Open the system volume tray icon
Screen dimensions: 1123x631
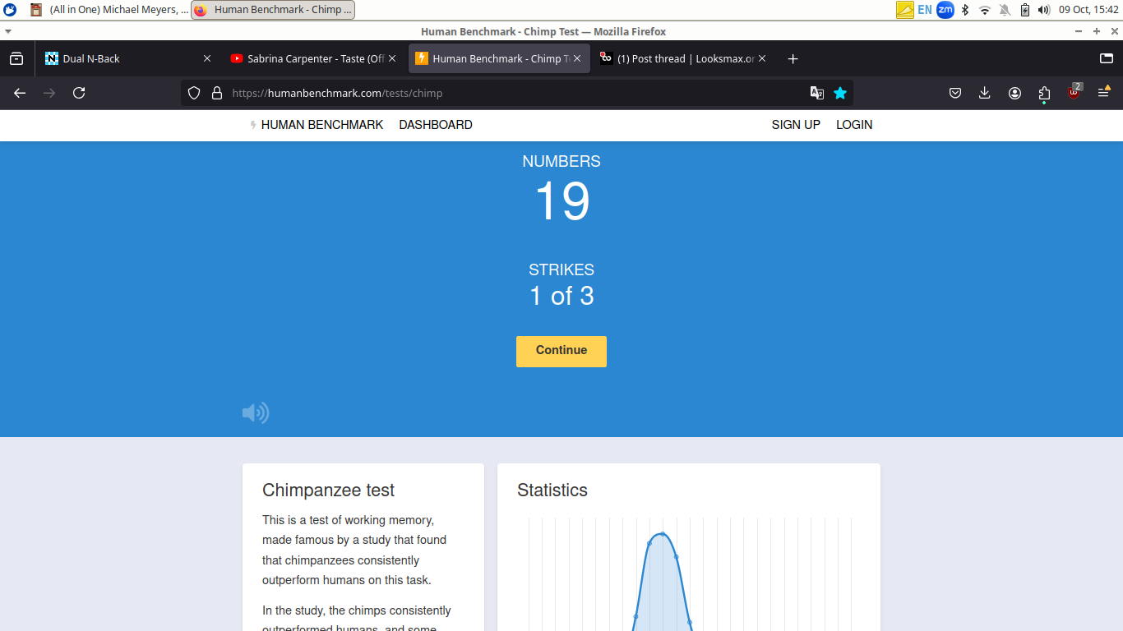[1044, 10]
